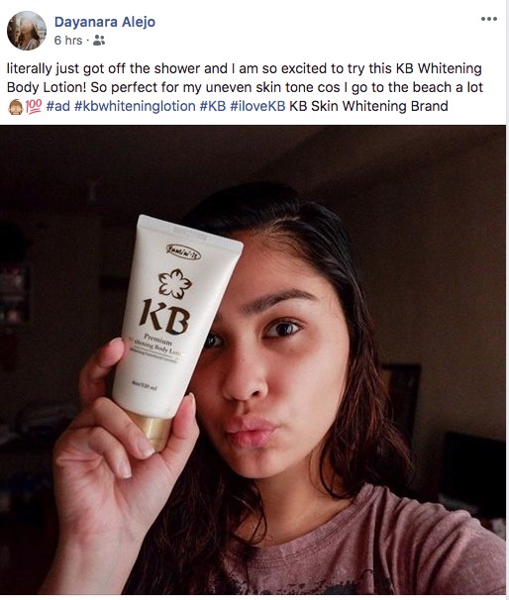This screenshot has width=509, height=600.
Task: Open the #kbwhiteninglotion hashtag
Action: [135, 106]
